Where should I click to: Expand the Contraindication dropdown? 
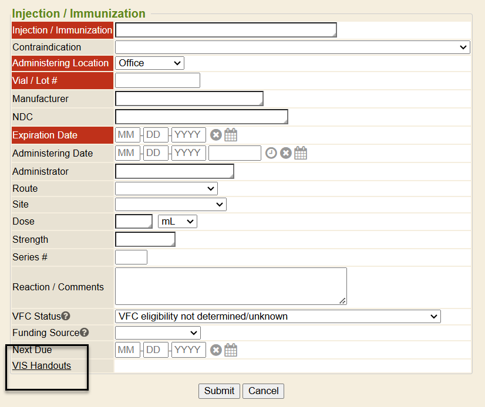click(292, 48)
